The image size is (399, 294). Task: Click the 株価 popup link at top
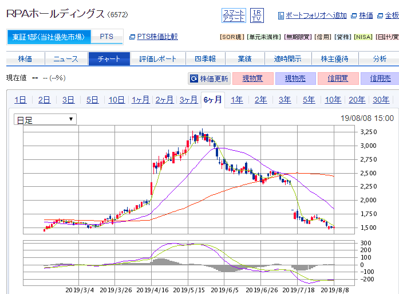click(x=366, y=15)
